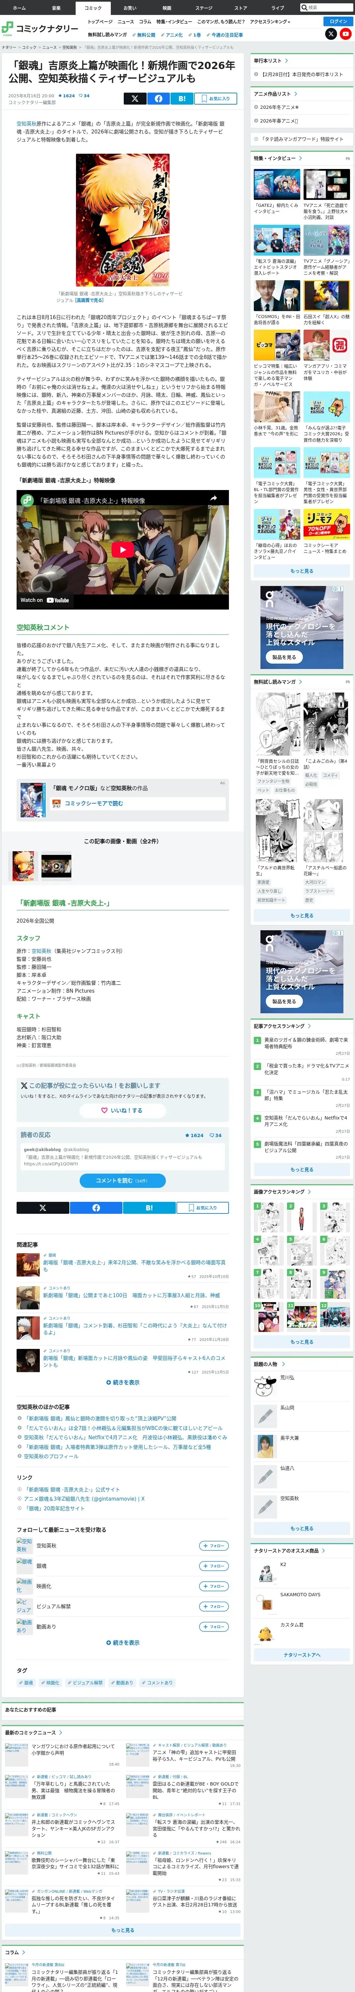Click the ログイン button
Screen dimensions: 355x1992
(338, 22)
